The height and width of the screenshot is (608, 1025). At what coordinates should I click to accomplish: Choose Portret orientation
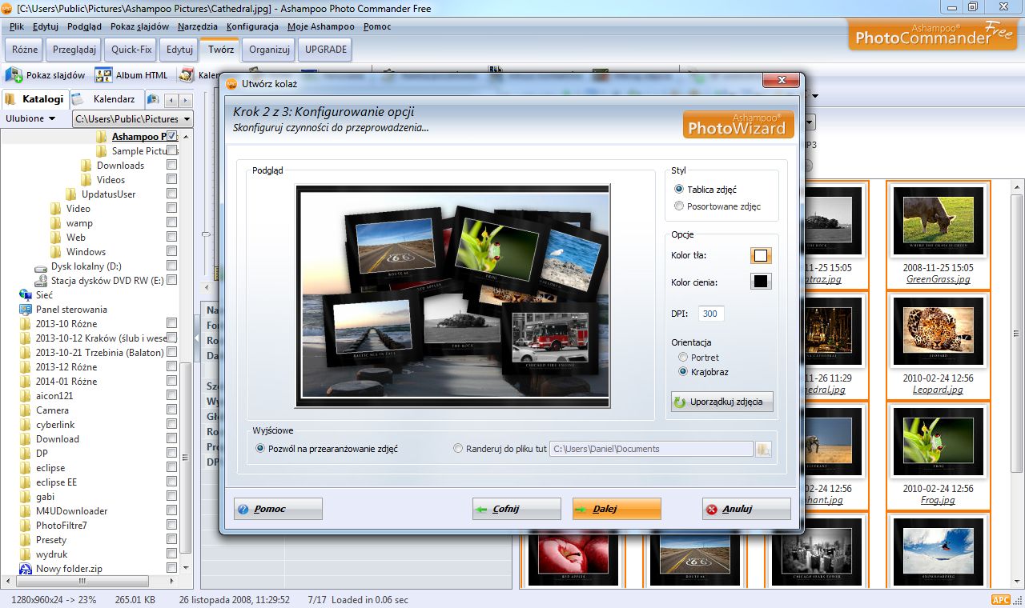(697, 358)
